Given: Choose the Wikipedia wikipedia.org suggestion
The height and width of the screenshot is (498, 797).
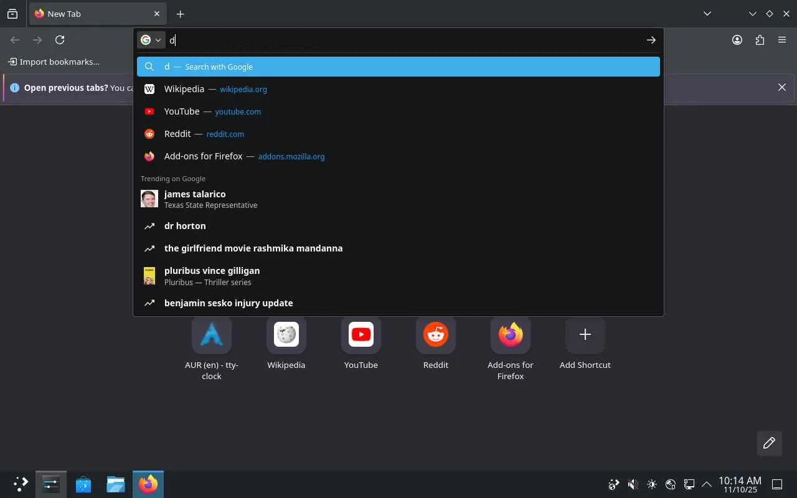Looking at the screenshot, I should [398, 89].
